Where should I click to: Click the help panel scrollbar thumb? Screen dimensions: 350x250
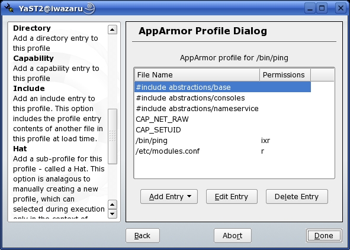point(113,137)
